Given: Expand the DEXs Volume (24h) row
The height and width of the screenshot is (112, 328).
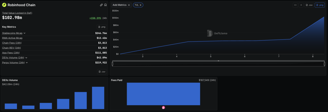Looking at the screenshot, I should point(26,57).
